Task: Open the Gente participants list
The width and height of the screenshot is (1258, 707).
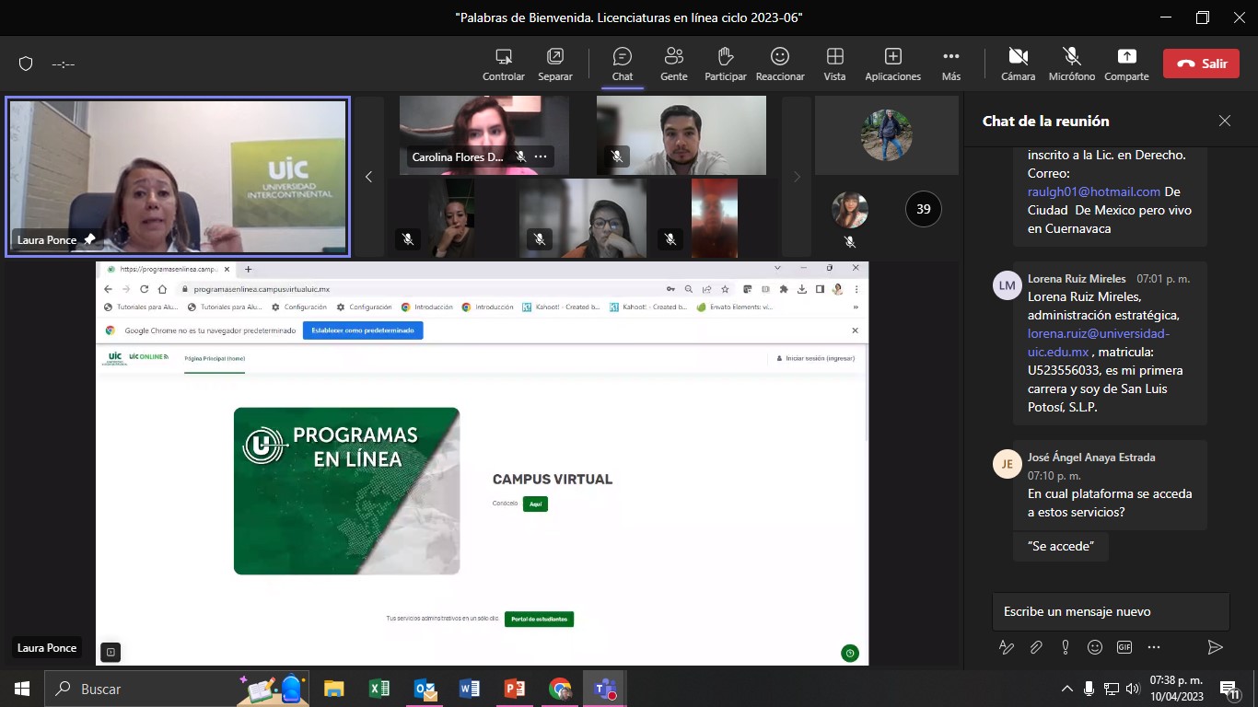Action: click(x=674, y=64)
